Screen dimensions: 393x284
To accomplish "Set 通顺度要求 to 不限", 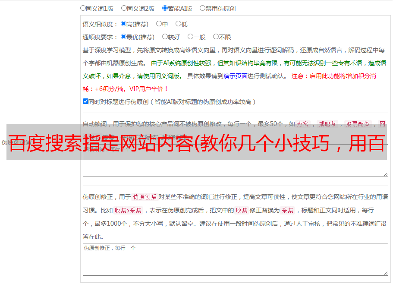I will click(216, 37).
